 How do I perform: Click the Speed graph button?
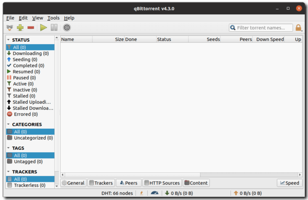tap(290, 183)
